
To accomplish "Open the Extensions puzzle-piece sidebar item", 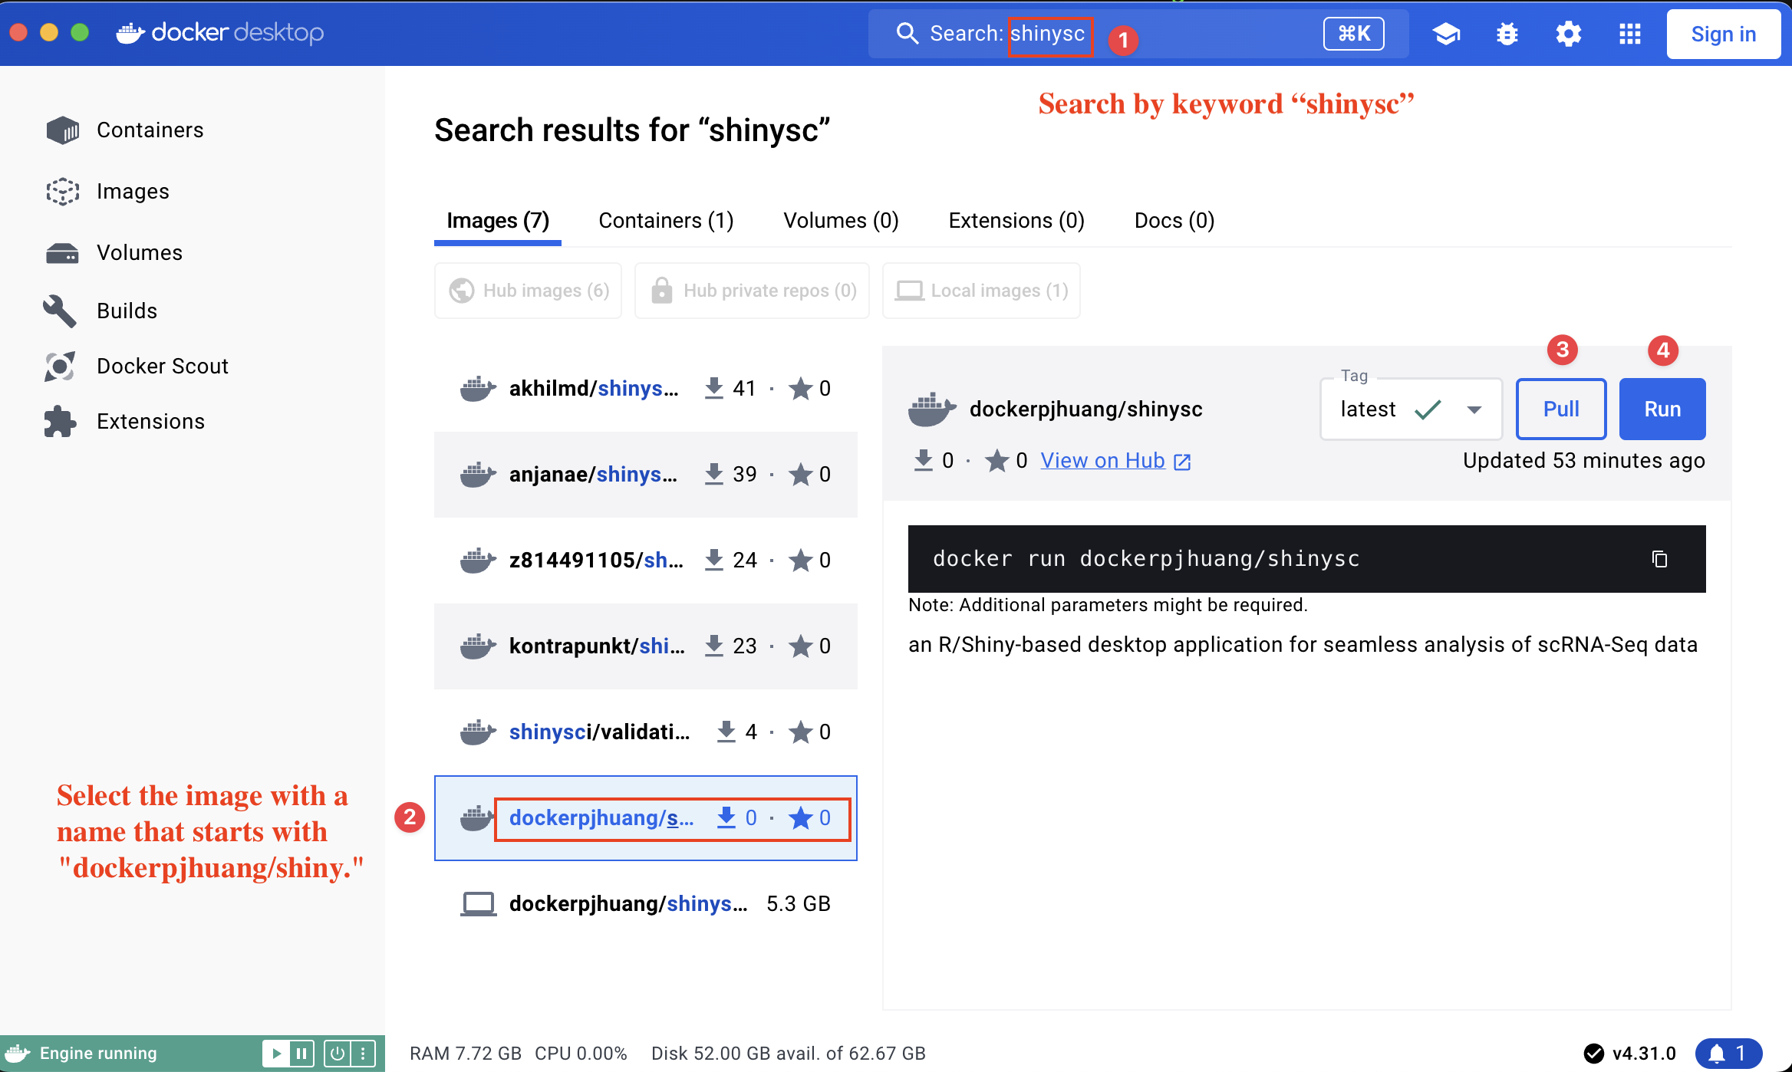I will tap(150, 422).
